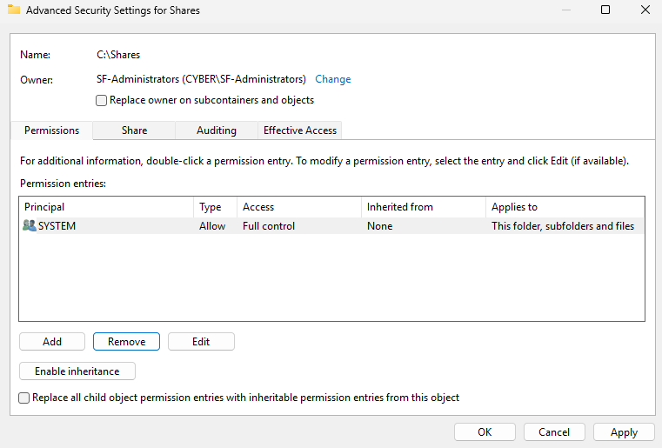This screenshot has width=662, height=448.
Task: Check Replace all child object permission entries
Action: [24, 398]
